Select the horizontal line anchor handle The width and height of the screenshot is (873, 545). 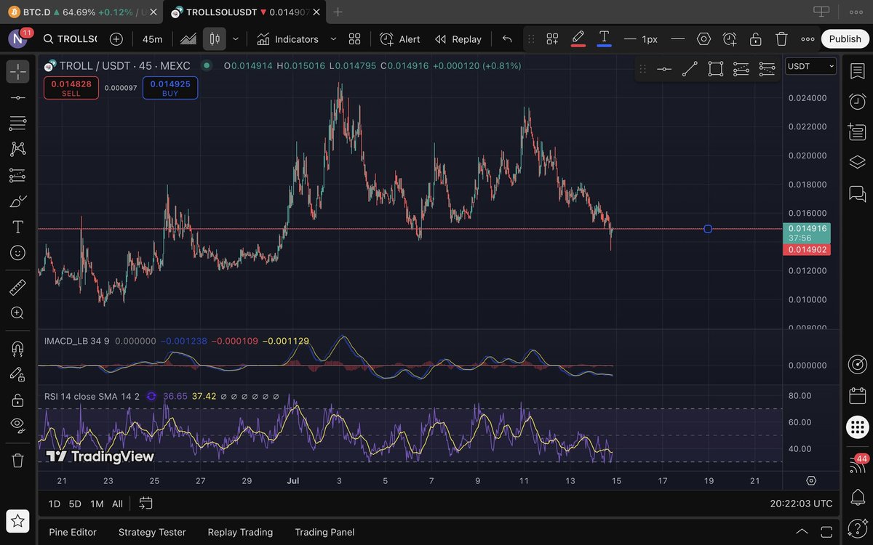(708, 229)
